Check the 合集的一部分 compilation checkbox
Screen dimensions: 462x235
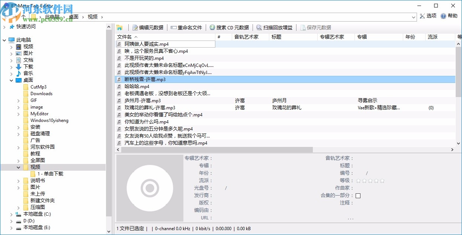pyautogui.click(x=358, y=195)
